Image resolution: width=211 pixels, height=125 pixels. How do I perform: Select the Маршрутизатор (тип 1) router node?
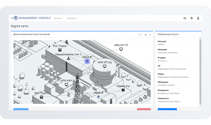click(68, 58)
